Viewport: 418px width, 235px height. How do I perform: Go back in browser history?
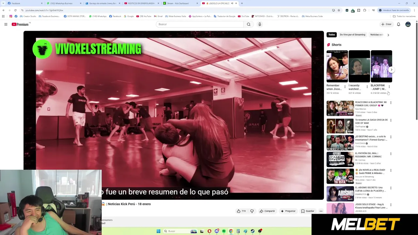(4, 10)
